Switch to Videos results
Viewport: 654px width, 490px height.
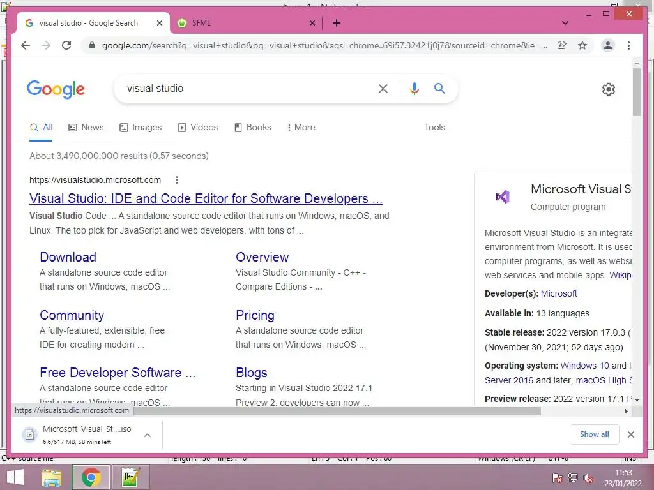pos(198,128)
